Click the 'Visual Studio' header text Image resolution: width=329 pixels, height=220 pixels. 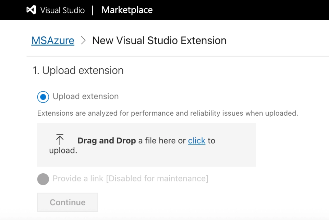click(62, 10)
